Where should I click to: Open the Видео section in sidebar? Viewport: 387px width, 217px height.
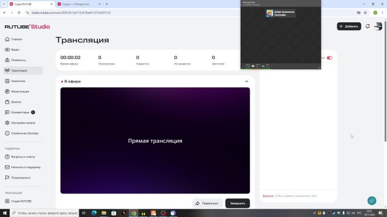[x=12, y=49]
